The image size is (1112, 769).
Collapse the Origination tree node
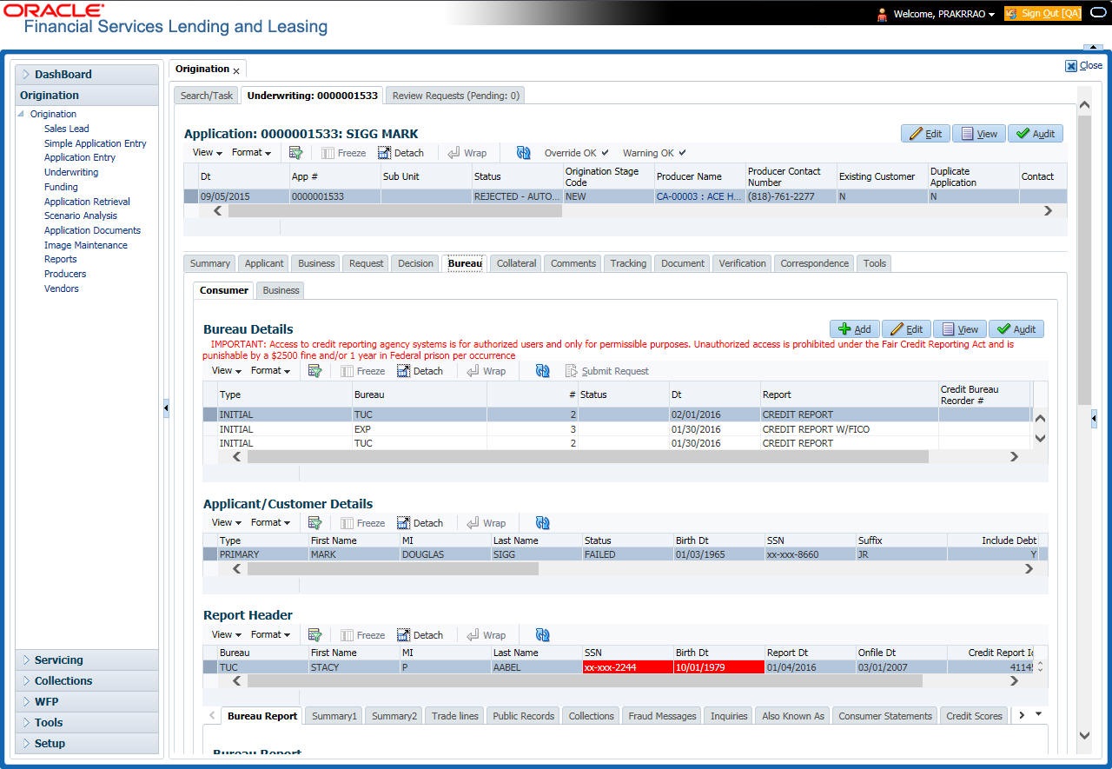click(x=22, y=114)
